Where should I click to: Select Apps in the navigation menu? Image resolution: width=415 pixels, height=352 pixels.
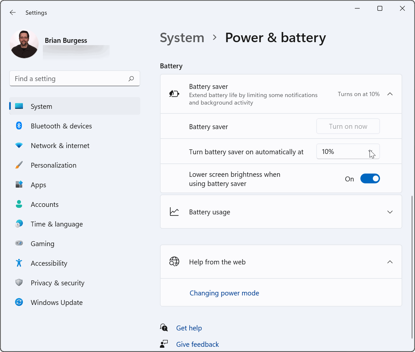tap(38, 185)
